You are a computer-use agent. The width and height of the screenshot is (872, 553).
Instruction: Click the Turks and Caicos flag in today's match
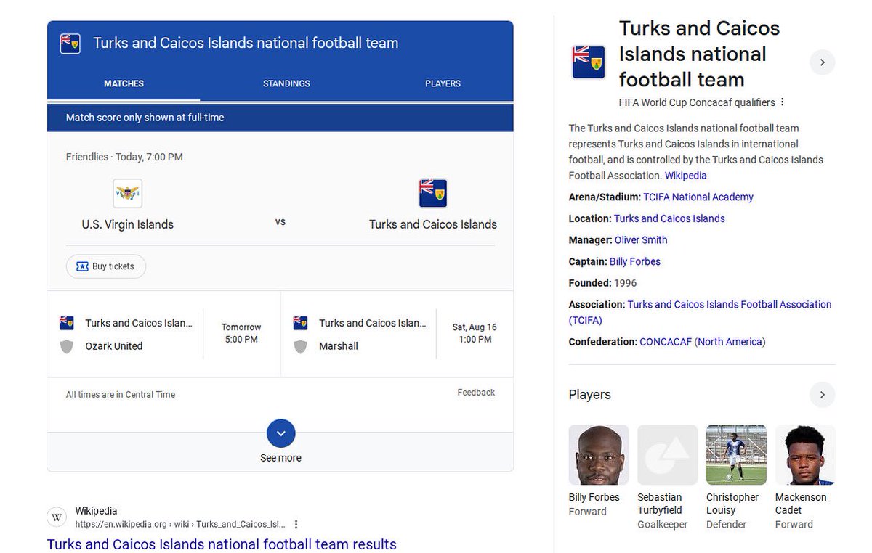coord(433,194)
